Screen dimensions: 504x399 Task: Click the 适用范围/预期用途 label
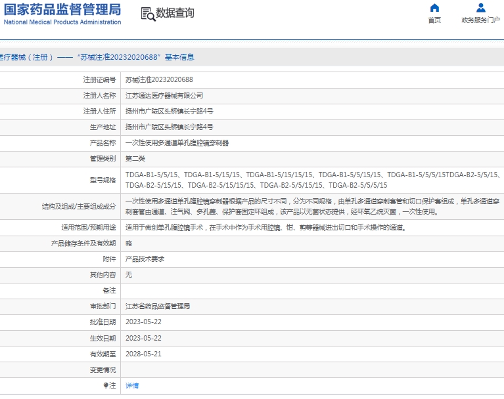[89, 228]
